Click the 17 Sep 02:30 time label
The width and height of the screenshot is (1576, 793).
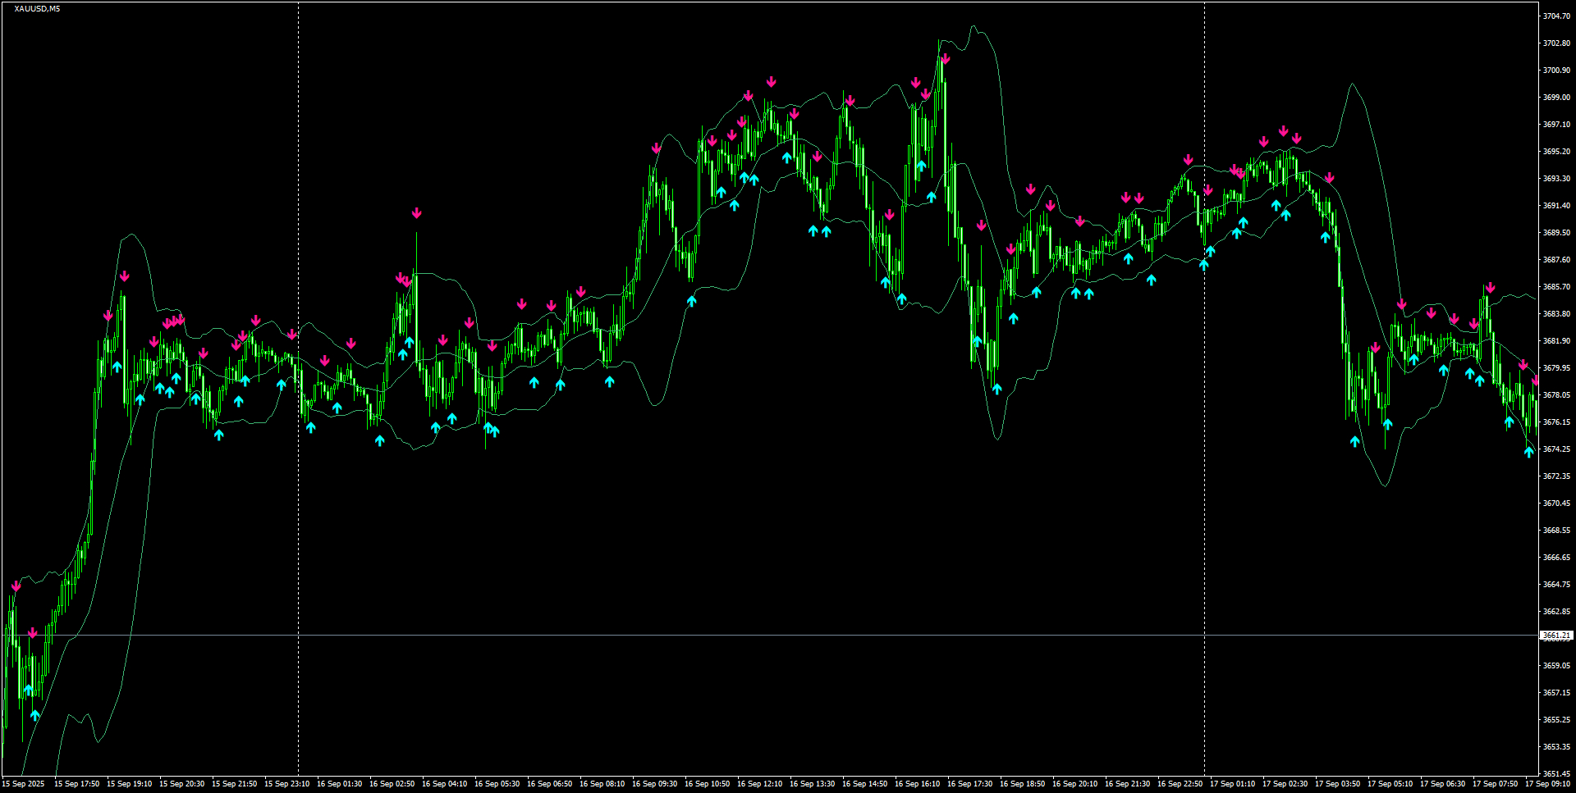tap(1285, 784)
